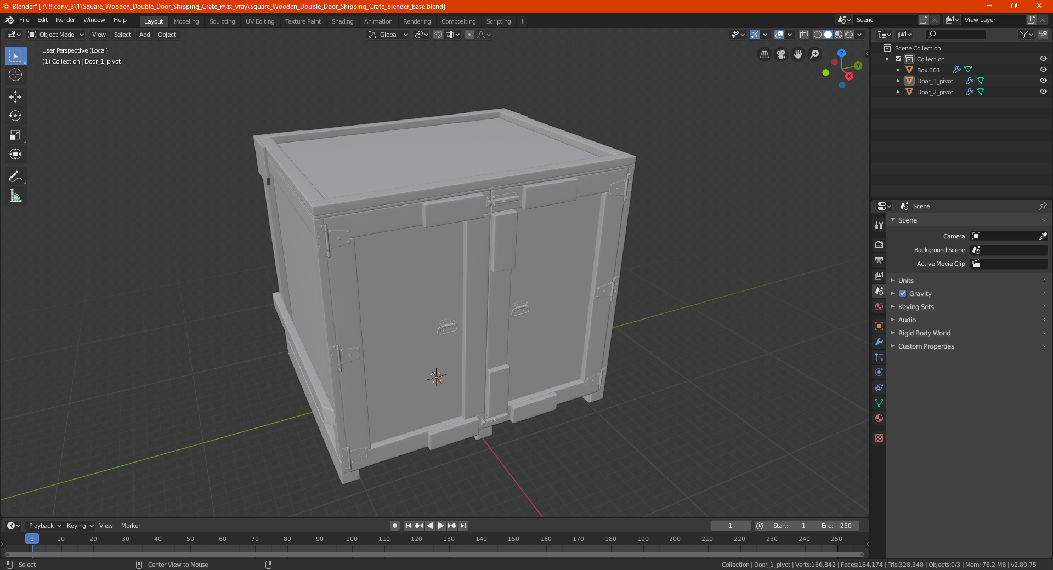
Task: Toggle camera view in viewport
Action: pyautogui.click(x=781, y=54)
